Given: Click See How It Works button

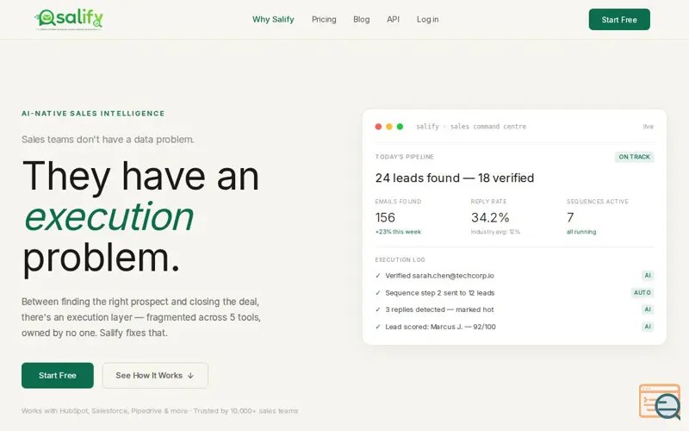Looking at the screenshot, I should [155, 375].
